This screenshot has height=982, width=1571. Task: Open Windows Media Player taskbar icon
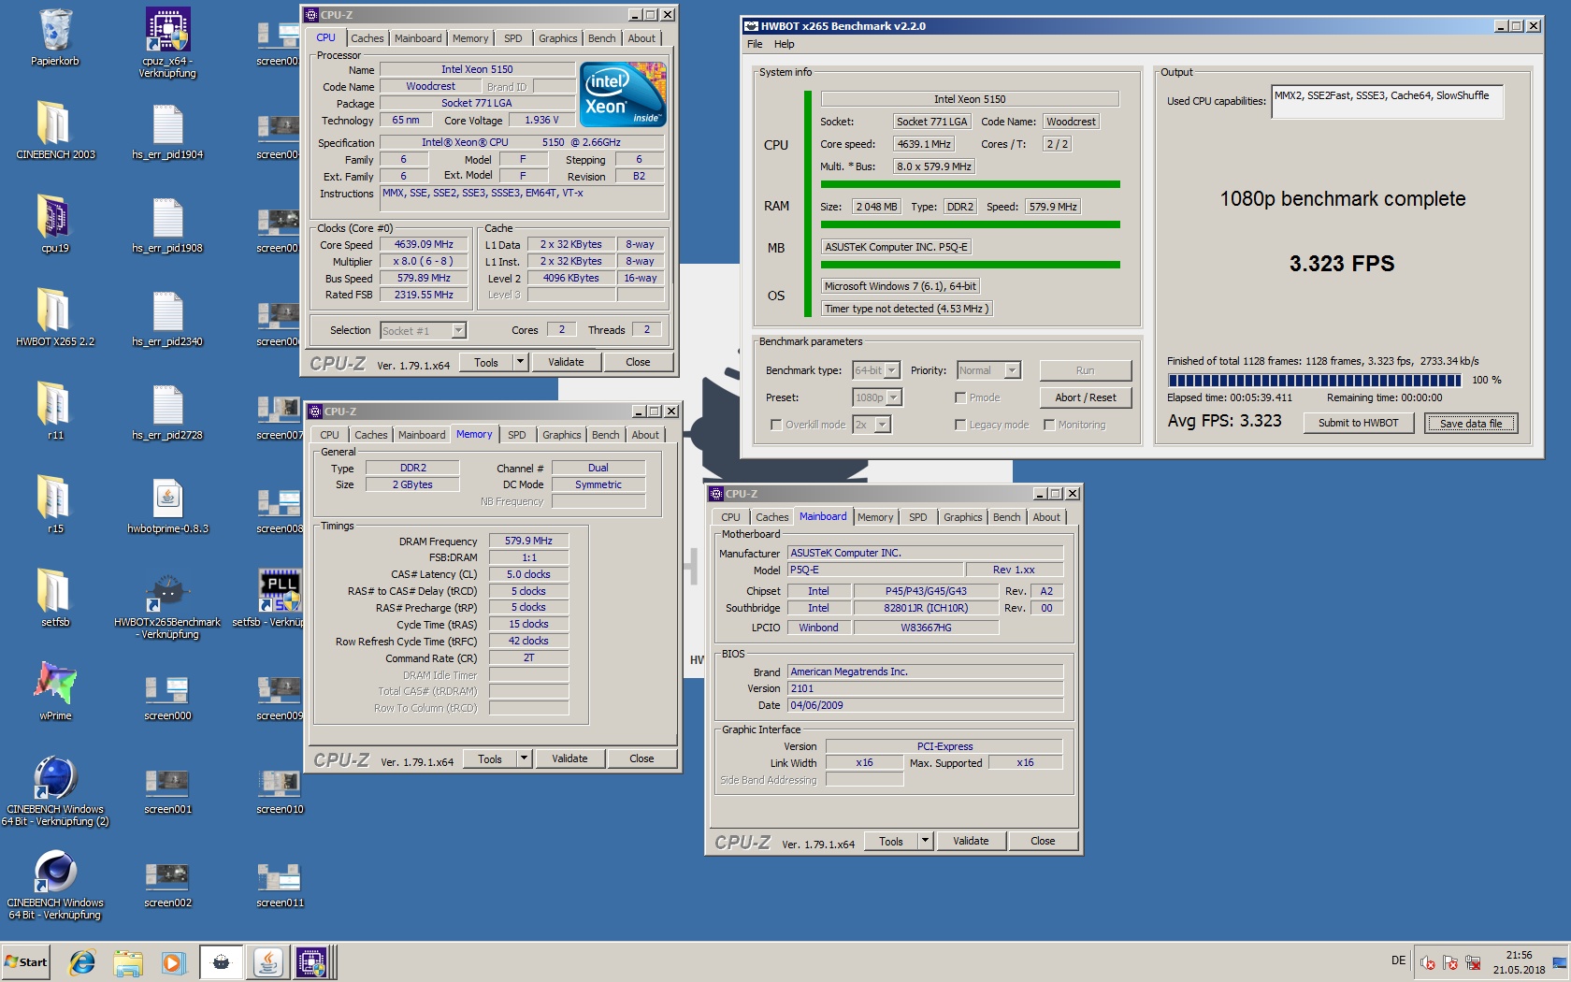(x=173, y=962)
